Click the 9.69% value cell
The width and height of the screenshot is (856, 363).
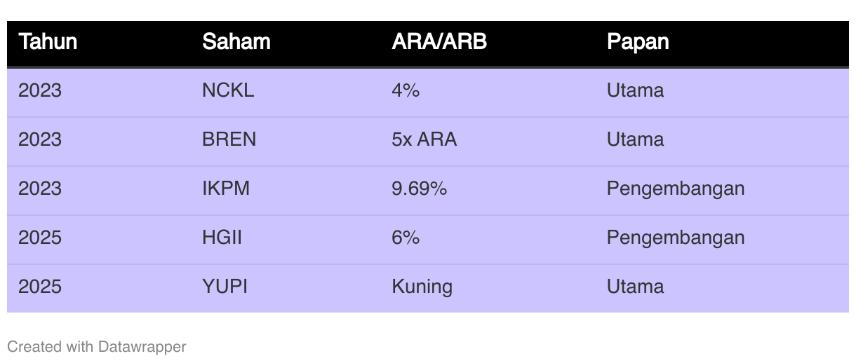(420, 189)
